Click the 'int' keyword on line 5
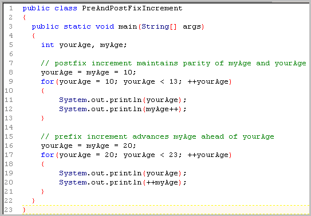 pos(48,45)
